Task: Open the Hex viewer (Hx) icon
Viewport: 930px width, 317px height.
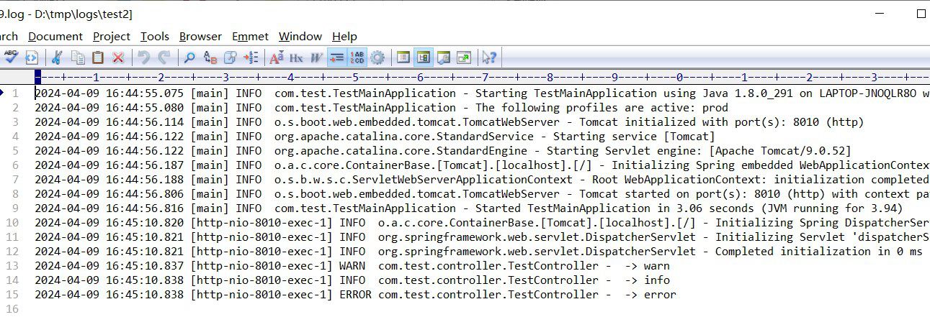Action: click(296, 58)
